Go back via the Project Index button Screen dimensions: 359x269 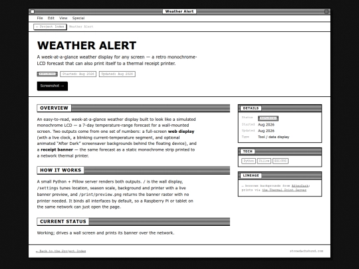tap(50, 27)
